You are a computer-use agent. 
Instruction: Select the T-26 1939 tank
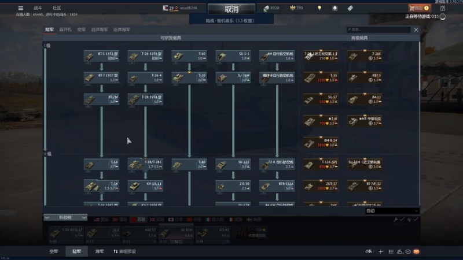click(145, 56)
